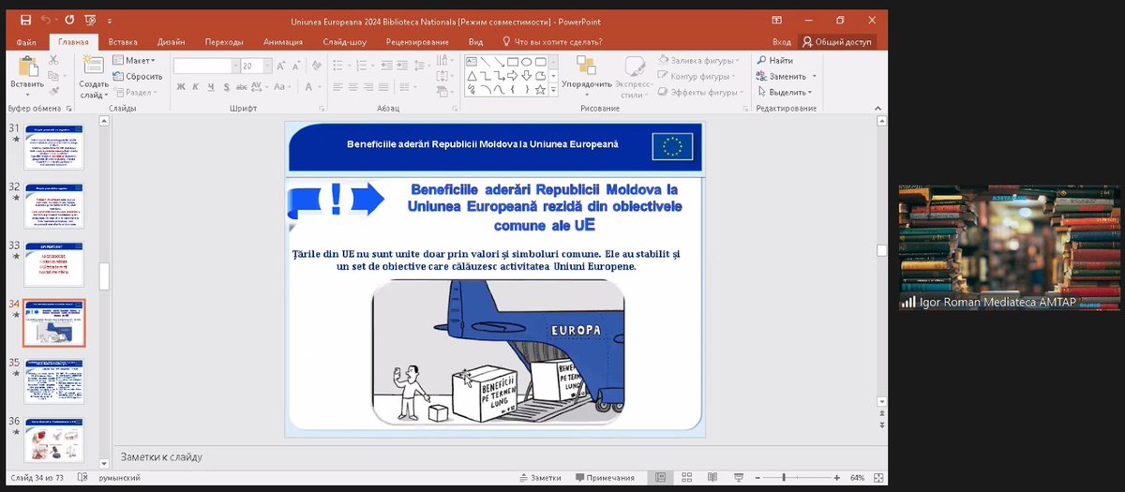
Task: Toggle bold Ж formatting
Action: (180, 87)
